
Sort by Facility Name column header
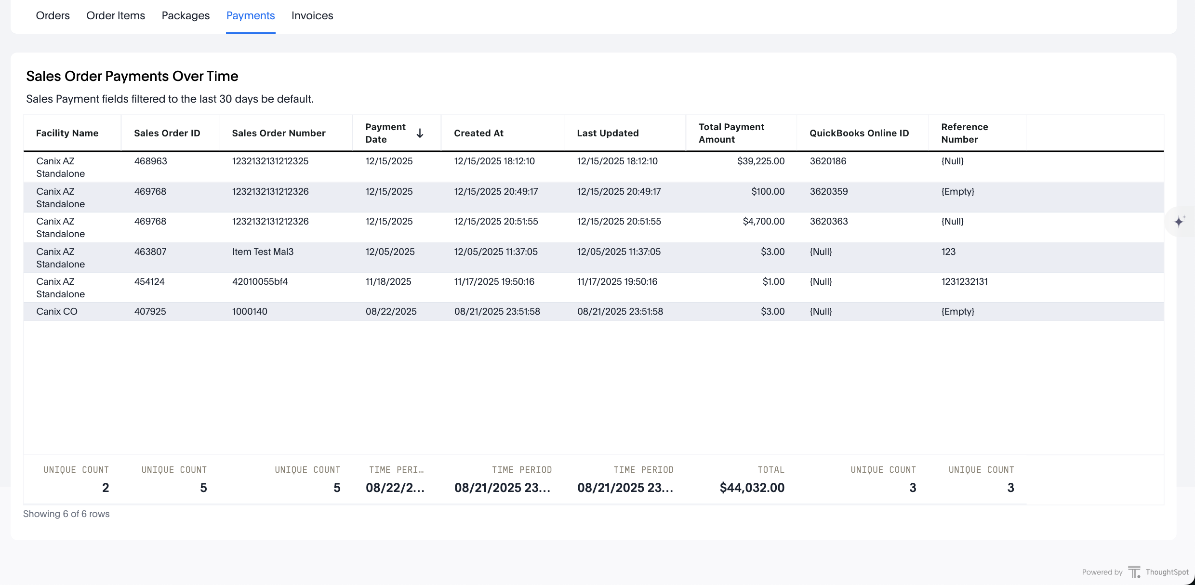tap(67, 133)
